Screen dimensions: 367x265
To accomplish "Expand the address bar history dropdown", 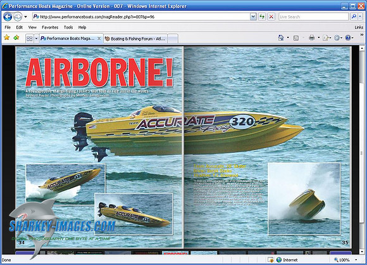I will pyautogui.click(x=253, y=17).
